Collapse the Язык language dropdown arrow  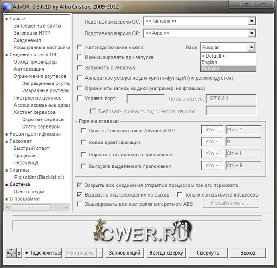(x=251, y=48)
